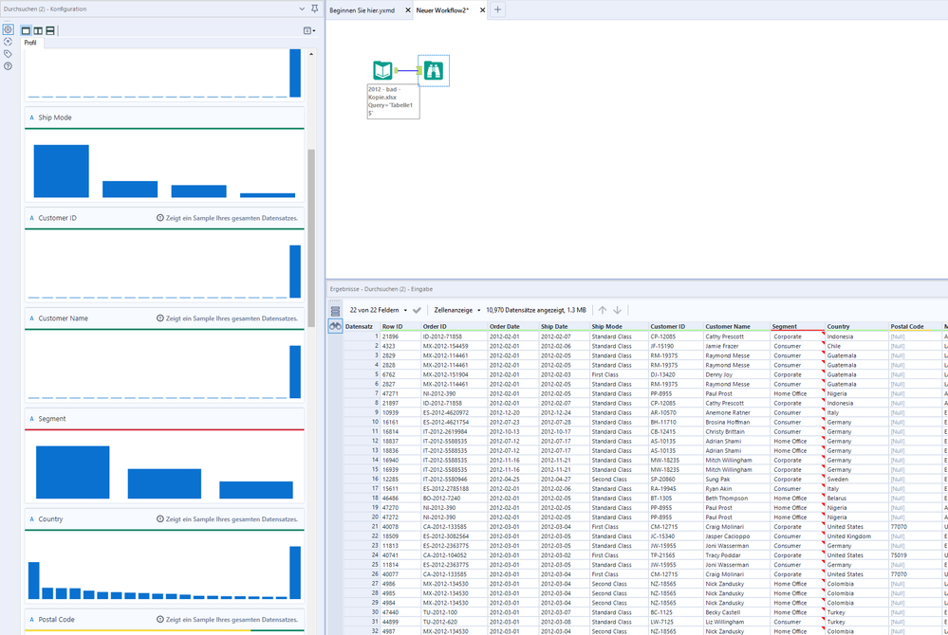This screenshot has height=635, width=948.
Task: Open the help question mark icon
Action: click(8, 65)
